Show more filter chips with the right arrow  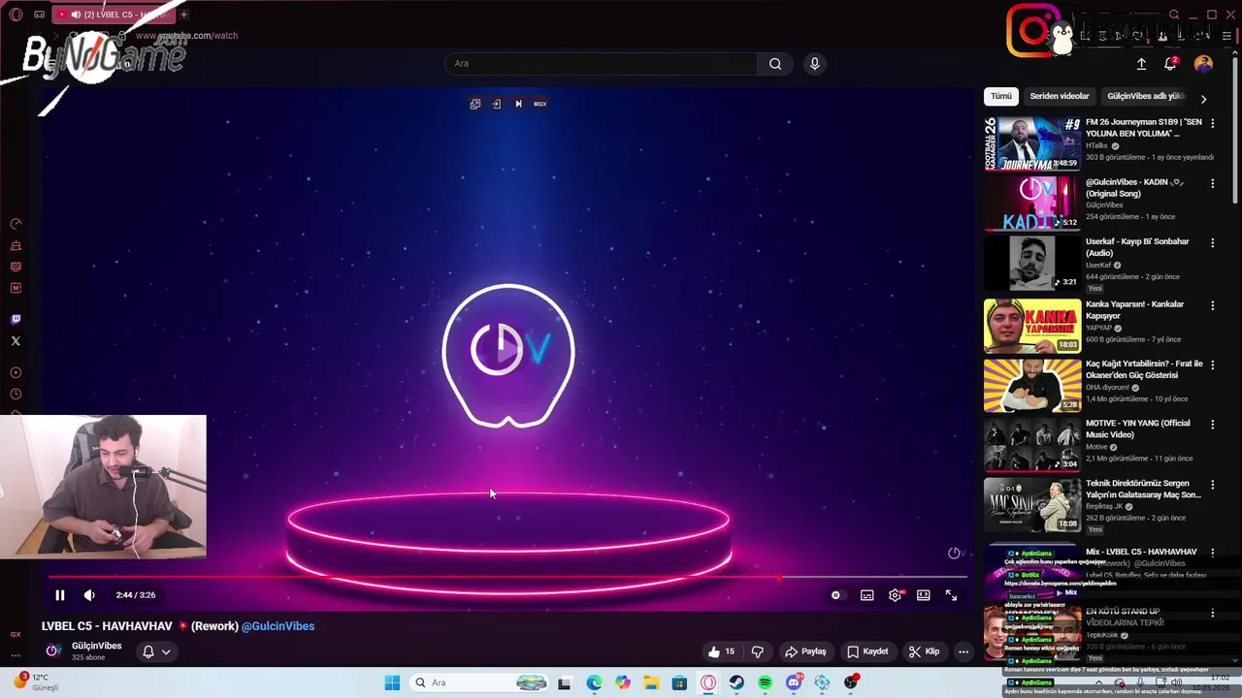tap(1203, 99)
